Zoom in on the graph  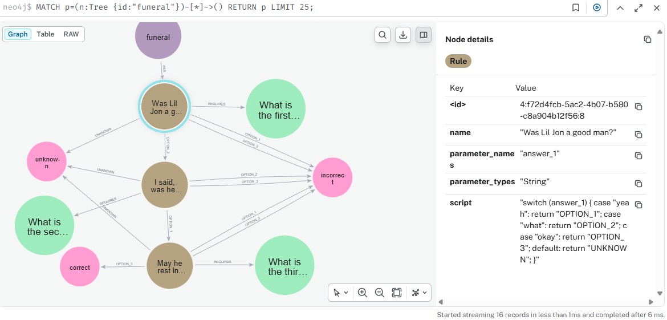(x=362, y=293)
